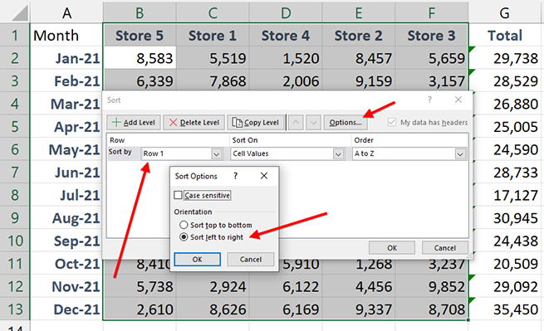
Task: Click Cancel in Sort Options dialog
Action: point(251,260)
